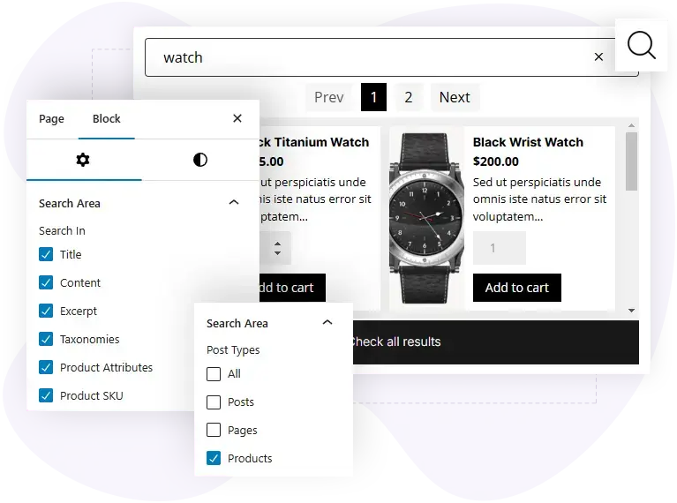
Task: Toggle the Product SKU checkbox
Action: [x=46, y=395]
